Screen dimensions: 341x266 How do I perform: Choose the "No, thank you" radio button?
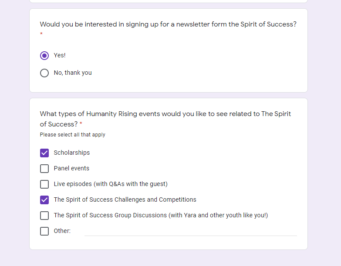44,73
